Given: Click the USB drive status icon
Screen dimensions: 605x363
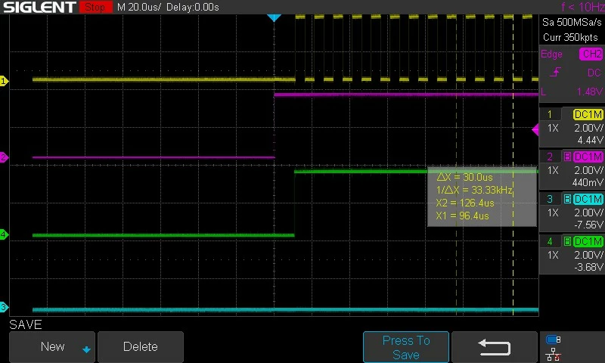Looking at the screenshot, I should click(554, 340).
